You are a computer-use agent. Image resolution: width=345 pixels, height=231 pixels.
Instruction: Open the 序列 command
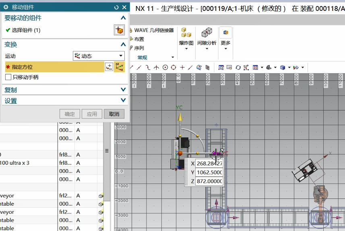137,48
